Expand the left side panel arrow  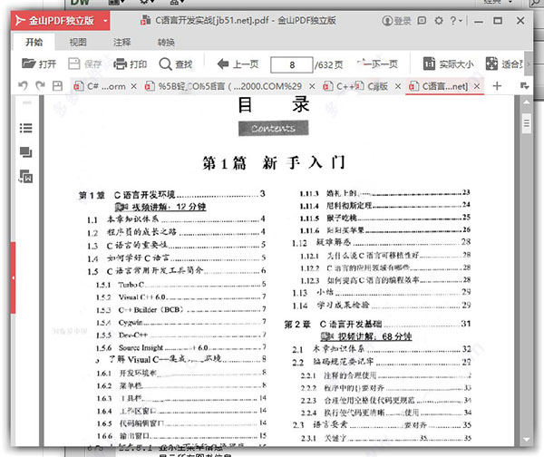click(x=14, y=278)
